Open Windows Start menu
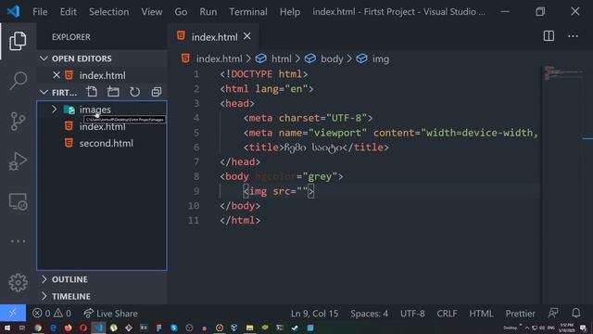The width and height of the screenshot is (593, 334). point(6,328)
